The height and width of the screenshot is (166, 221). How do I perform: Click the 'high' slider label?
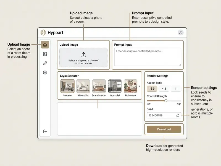(x=179, y=104)
